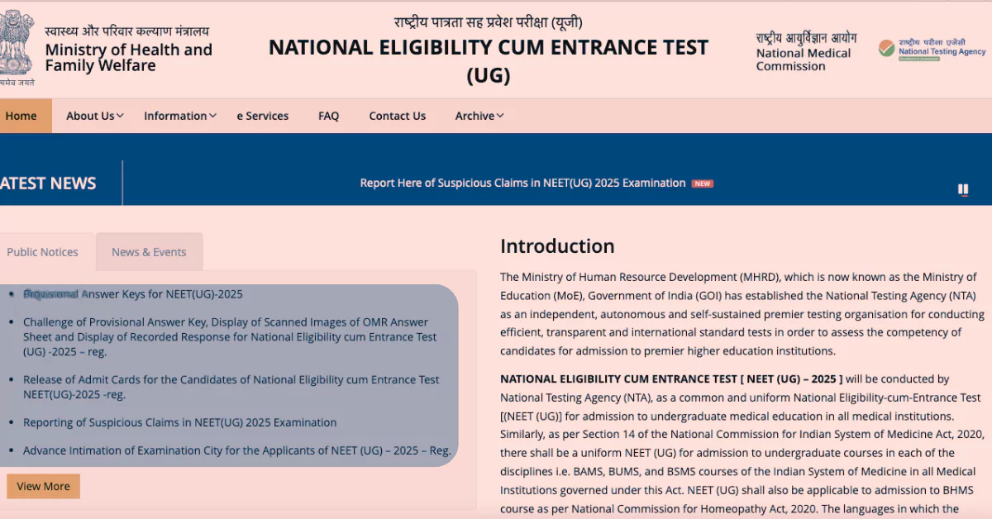Viewport: 992px width, 519px height.
Task: Open the National Medical Commission logo link
Action: [x=806, y=51]
